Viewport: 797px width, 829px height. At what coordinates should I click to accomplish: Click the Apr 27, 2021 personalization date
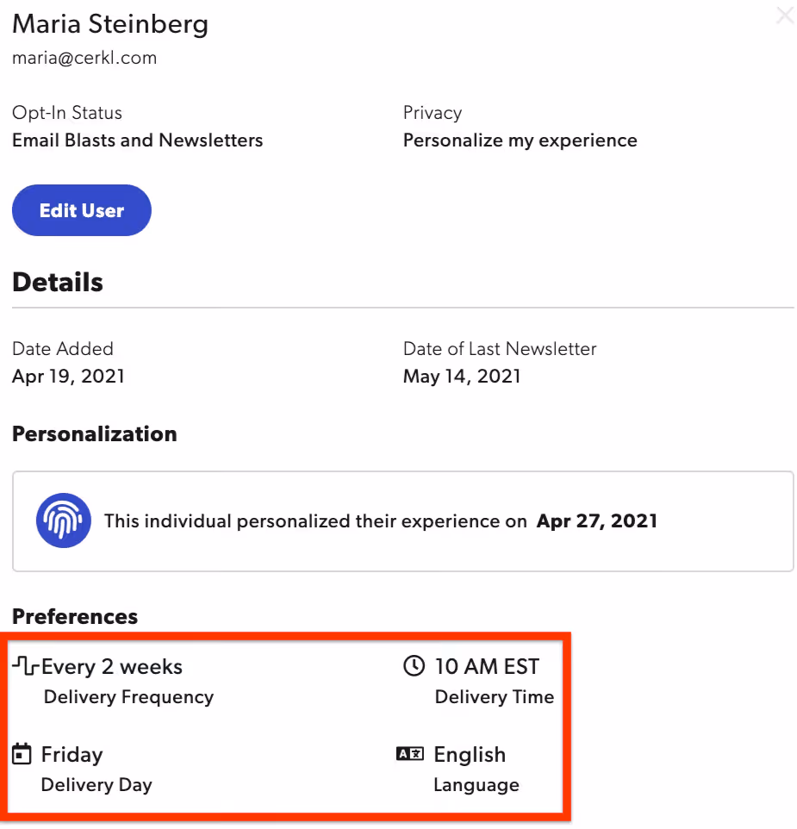coord(597,521)
